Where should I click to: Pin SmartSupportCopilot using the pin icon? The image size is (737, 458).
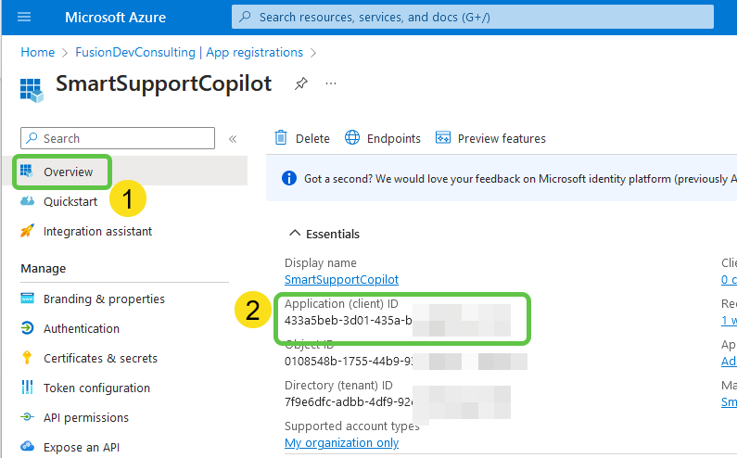[300, 83]
